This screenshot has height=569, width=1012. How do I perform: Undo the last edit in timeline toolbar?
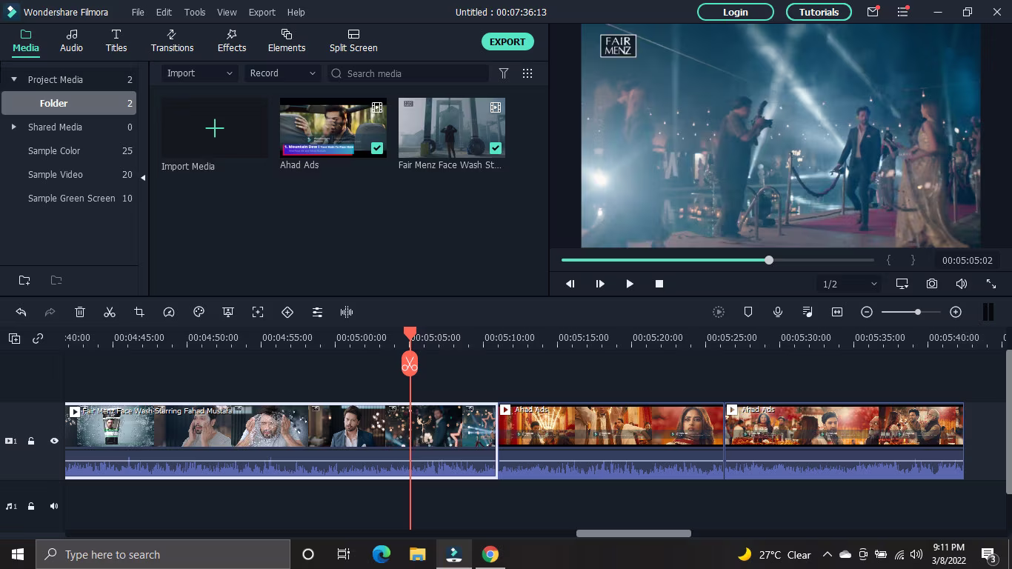tap(21, 312)
